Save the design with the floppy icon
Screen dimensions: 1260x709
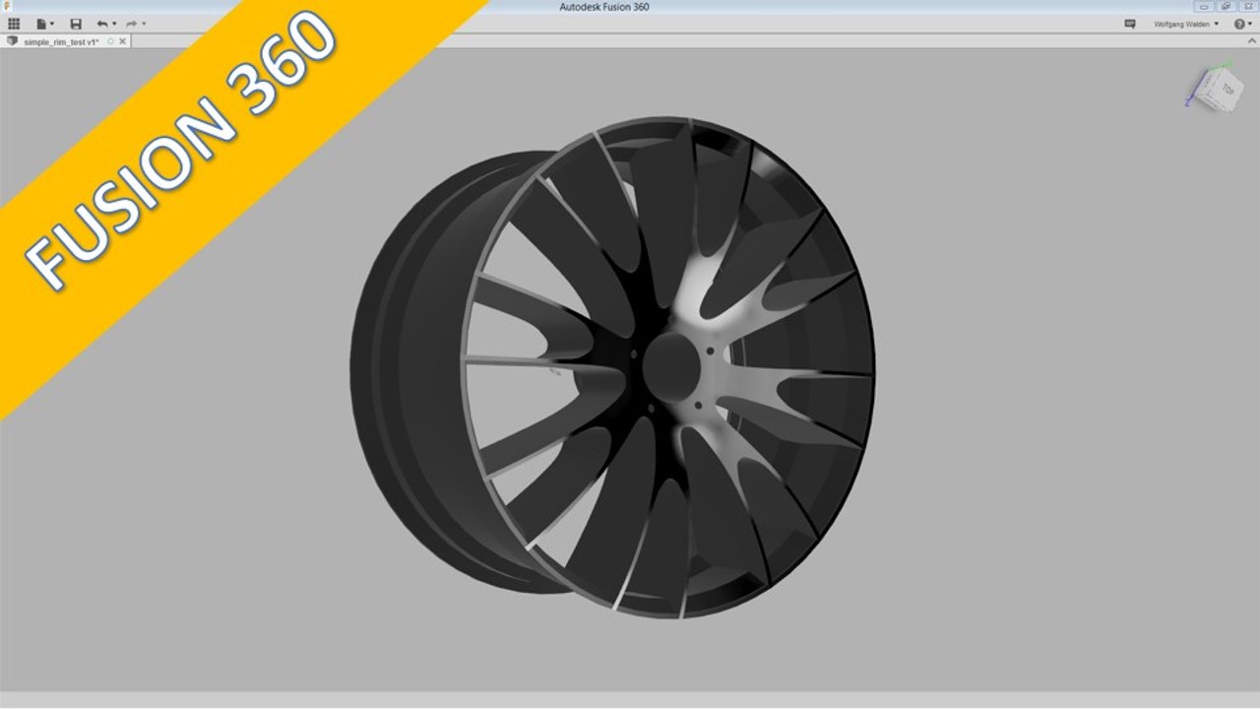tap(76, 24)
